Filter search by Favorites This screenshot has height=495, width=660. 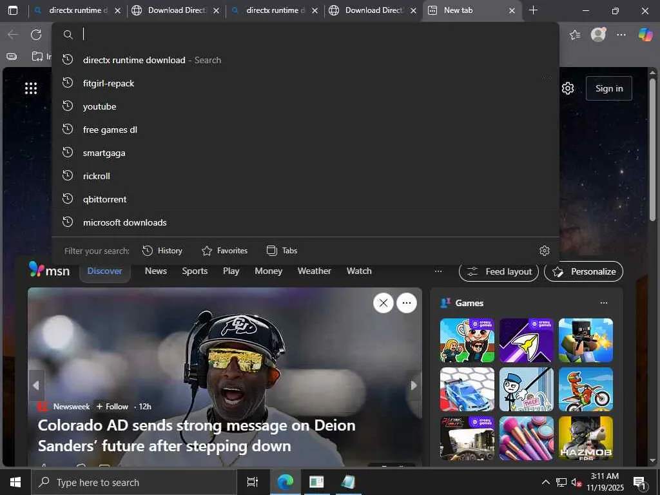tap(225, 251)
